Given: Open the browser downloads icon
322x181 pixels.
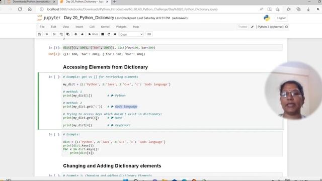Looking at the screenshot, I should click(x=308, y=9).
